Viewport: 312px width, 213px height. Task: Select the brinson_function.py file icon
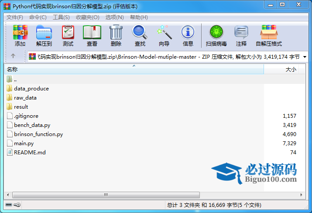point(10,134)
